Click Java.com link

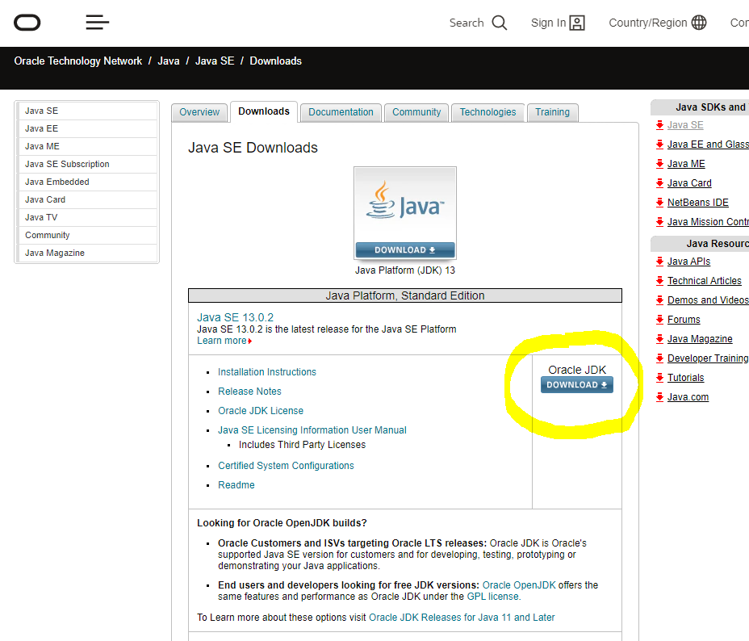click(688, 397)
